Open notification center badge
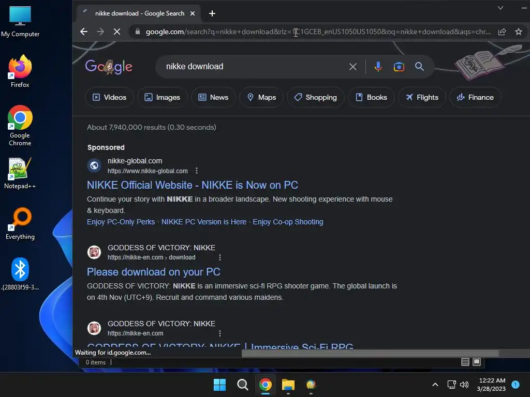Screen dimensions: 530x397 [x=516, y=385]
